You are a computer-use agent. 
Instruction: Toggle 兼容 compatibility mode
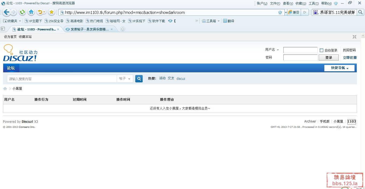pyautogui.click(x=294, y=12)
